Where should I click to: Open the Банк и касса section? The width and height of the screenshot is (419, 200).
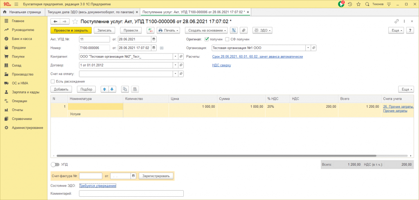point(22,39)
